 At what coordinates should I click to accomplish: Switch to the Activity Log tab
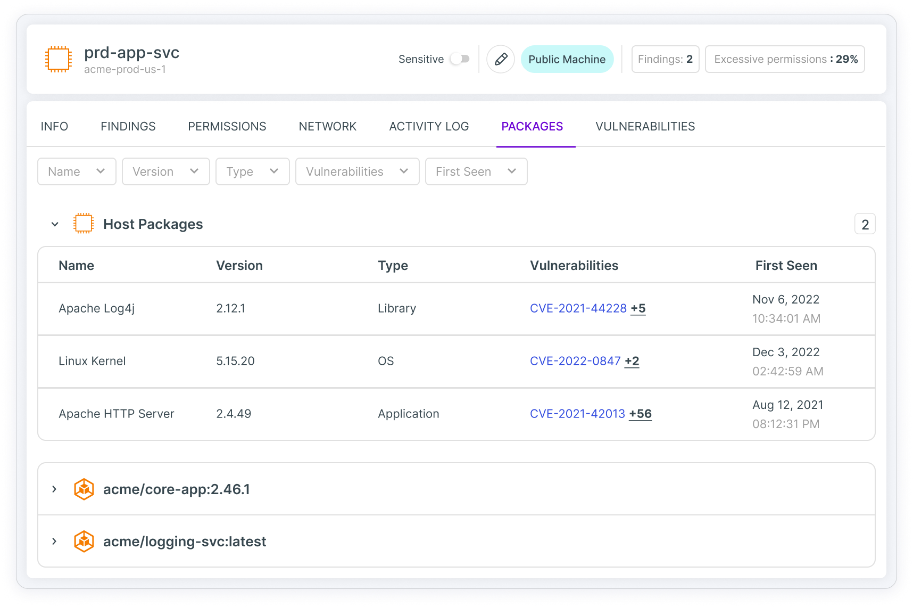[429, 126]
